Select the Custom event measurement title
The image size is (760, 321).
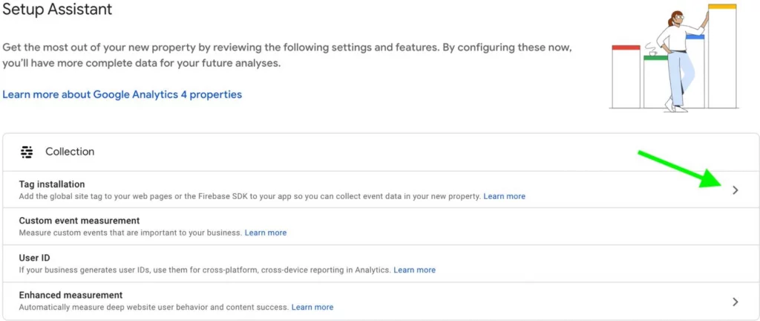[79, 221]
